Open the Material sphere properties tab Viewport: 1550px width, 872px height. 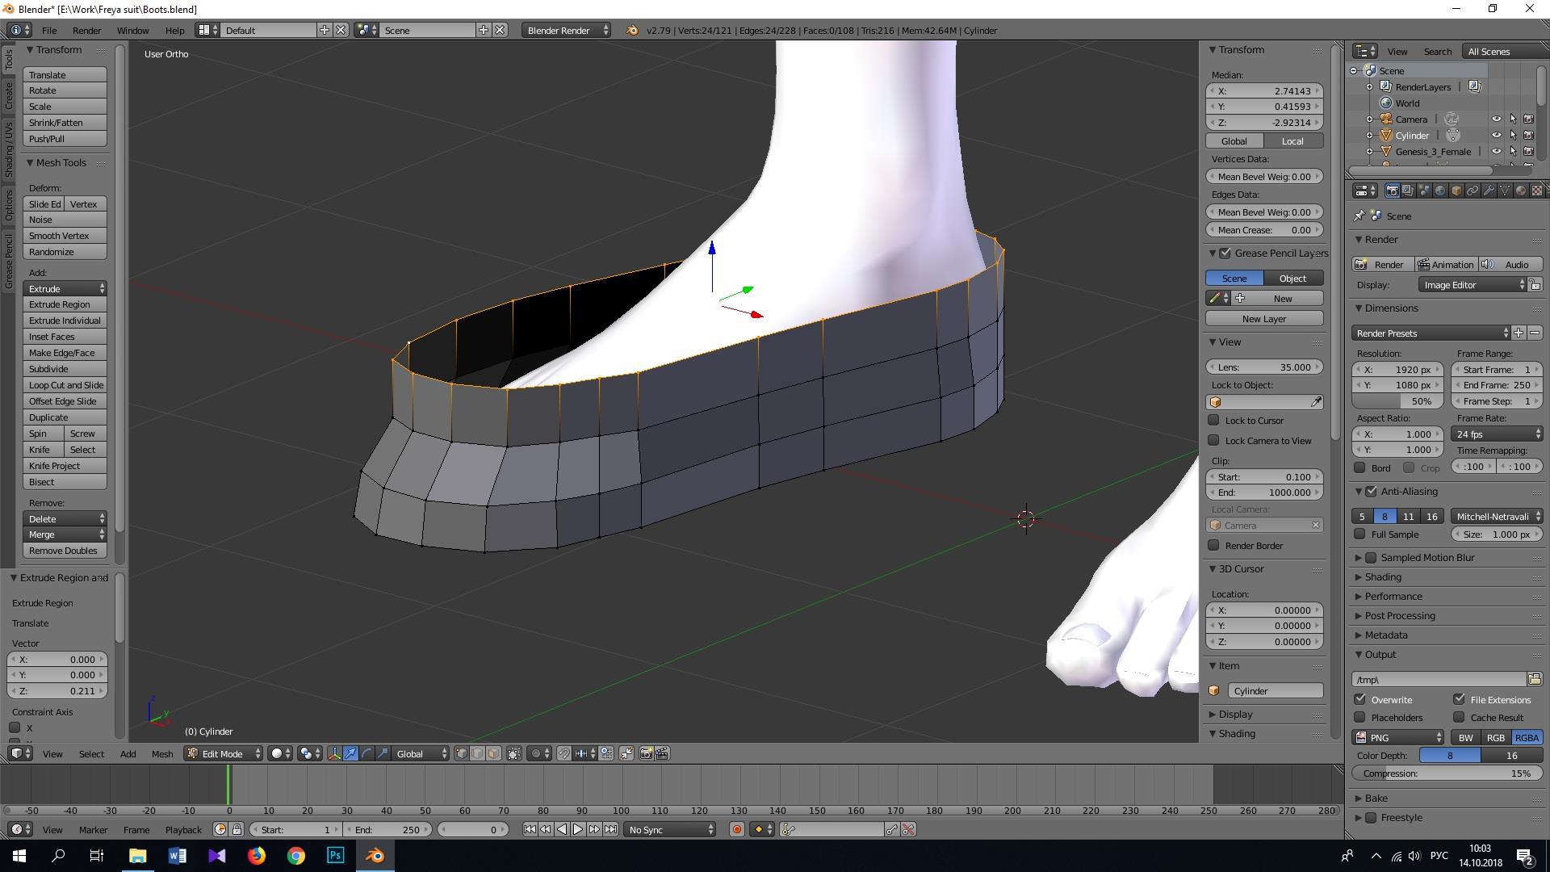click(1520, 191)
